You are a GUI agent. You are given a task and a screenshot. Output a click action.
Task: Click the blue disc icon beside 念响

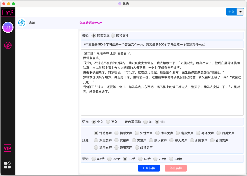pyautogui.click(x=21, y=23)
